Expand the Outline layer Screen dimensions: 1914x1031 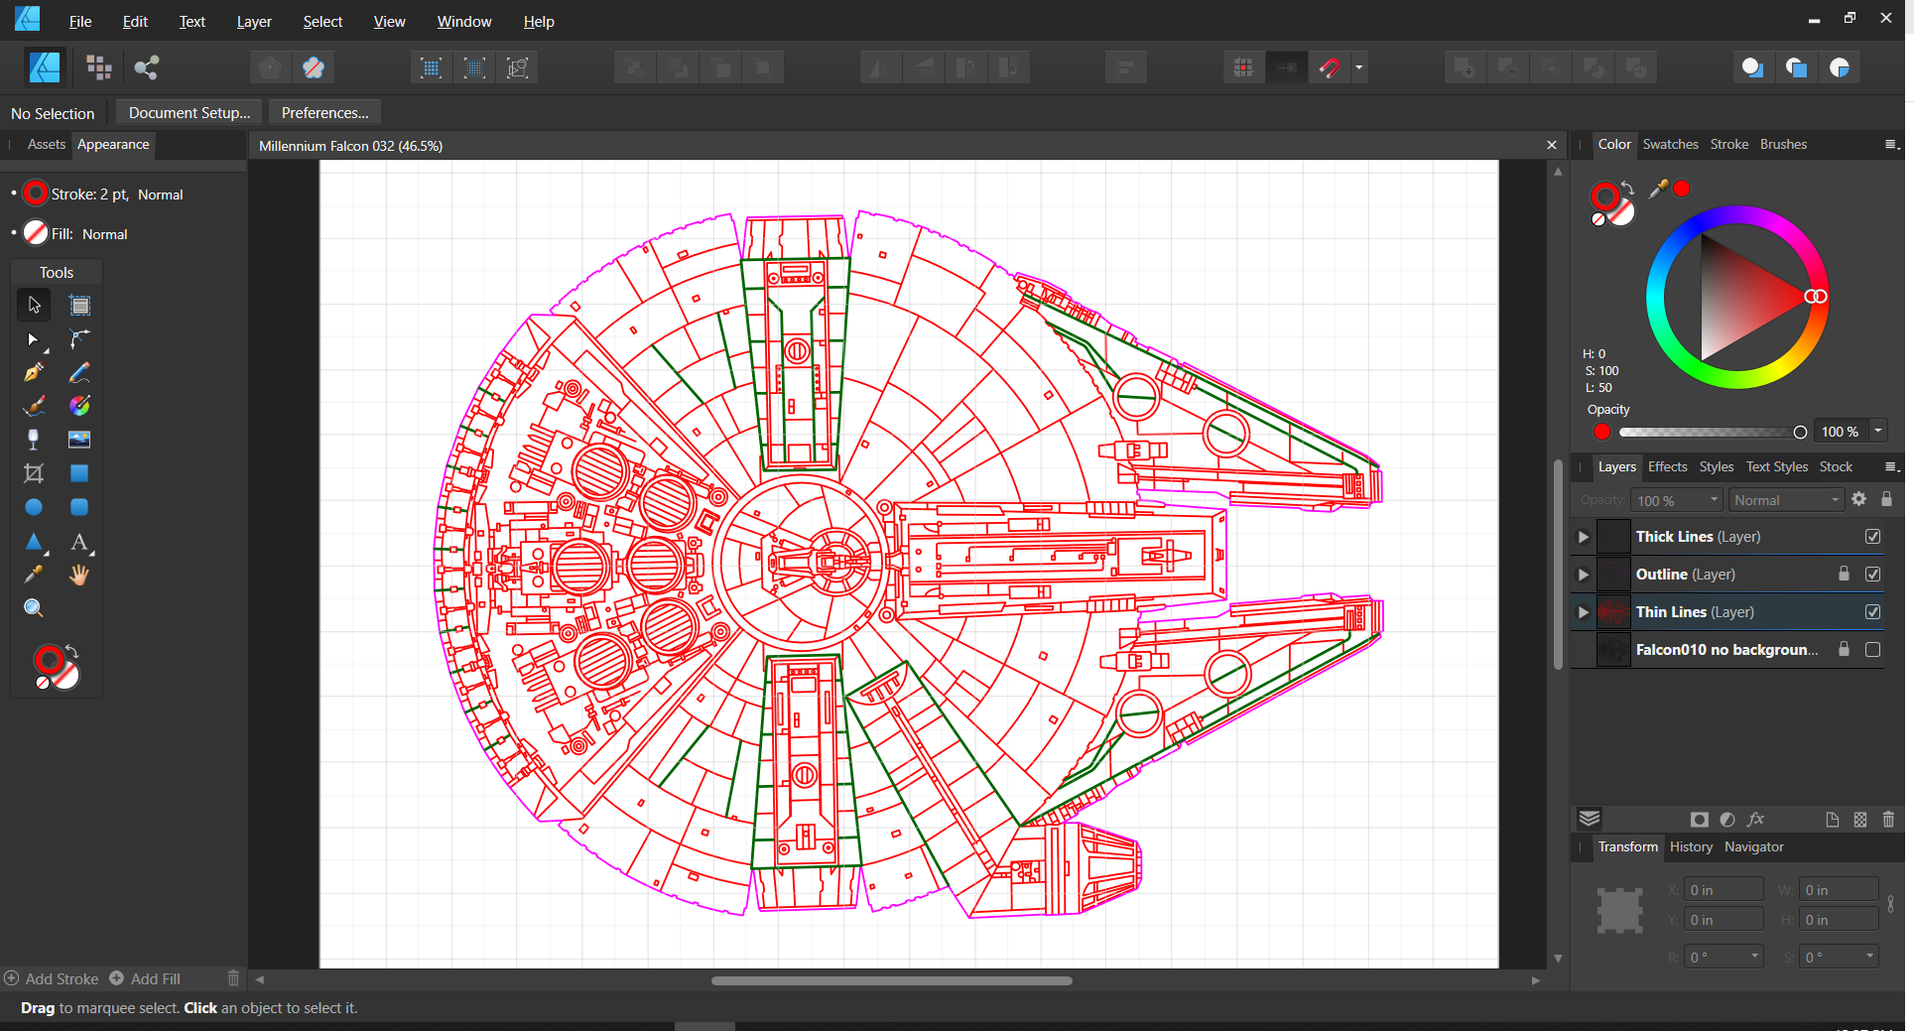1584,575
